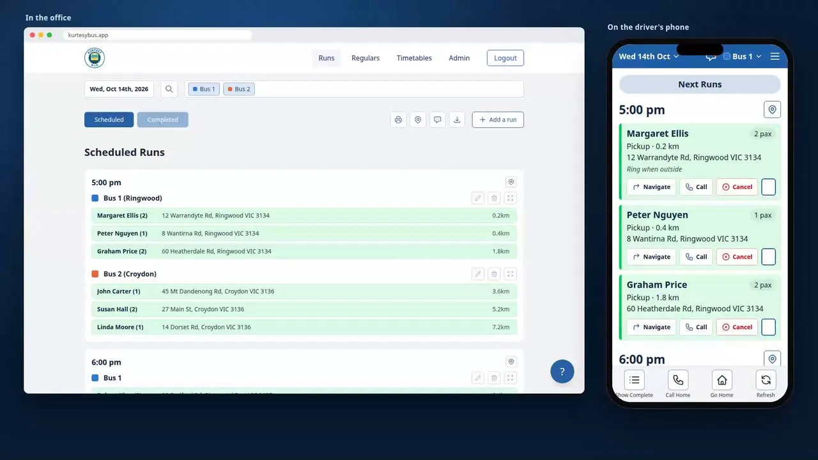Show the office 6:00 pm runs on the map
Image resolution: width=818 pixels, height=460 pixels.
coord(511,362)
